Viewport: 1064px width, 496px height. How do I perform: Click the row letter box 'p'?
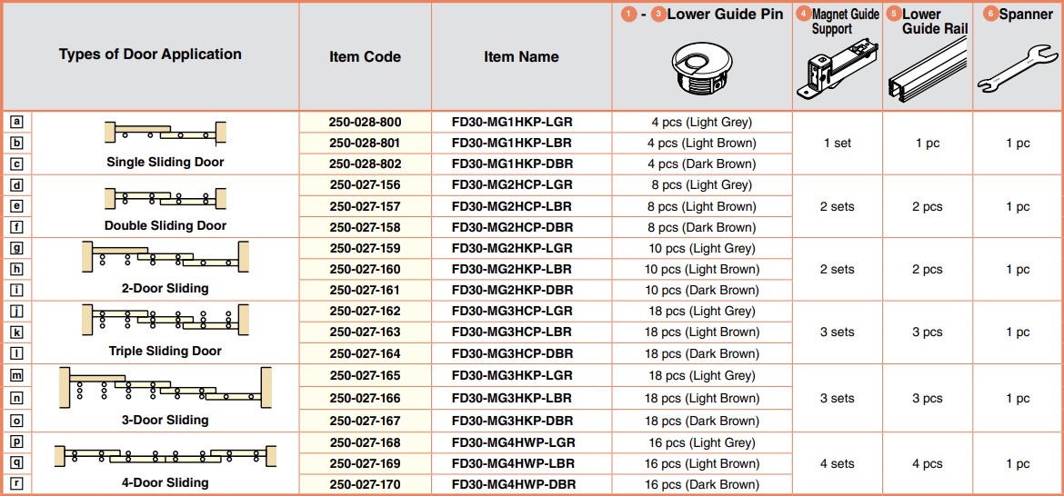17,442
